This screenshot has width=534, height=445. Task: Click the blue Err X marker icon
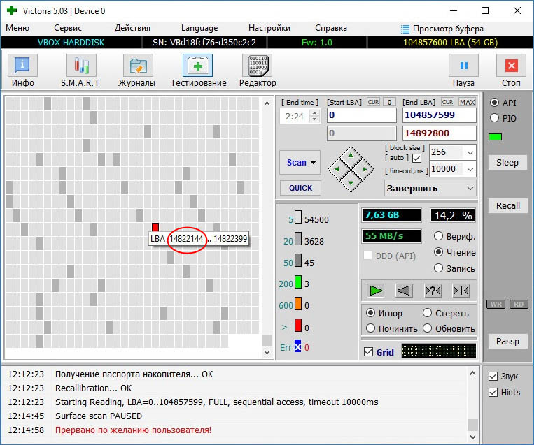(297, 347)
